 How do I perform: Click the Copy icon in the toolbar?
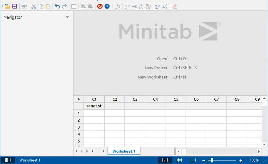click(41, 6)
